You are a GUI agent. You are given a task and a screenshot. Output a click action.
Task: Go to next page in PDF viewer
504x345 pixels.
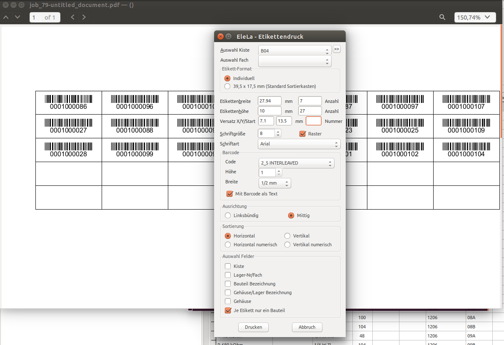[x=17, y=17]
